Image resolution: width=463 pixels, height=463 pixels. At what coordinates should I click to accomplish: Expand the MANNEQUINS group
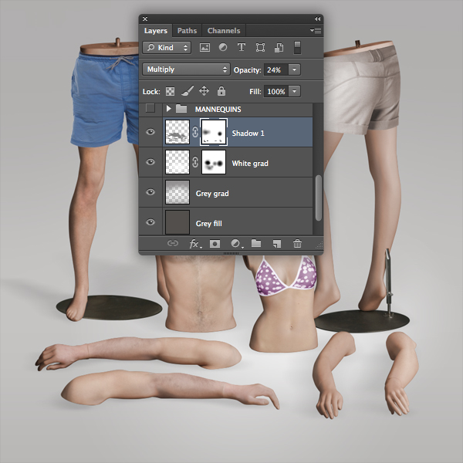168,109
